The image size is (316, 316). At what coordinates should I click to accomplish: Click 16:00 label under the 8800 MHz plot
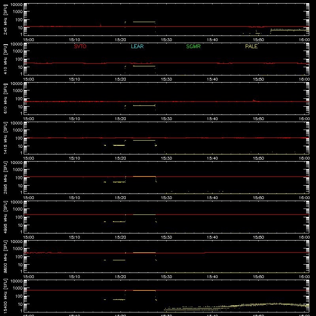click(304, 277)
